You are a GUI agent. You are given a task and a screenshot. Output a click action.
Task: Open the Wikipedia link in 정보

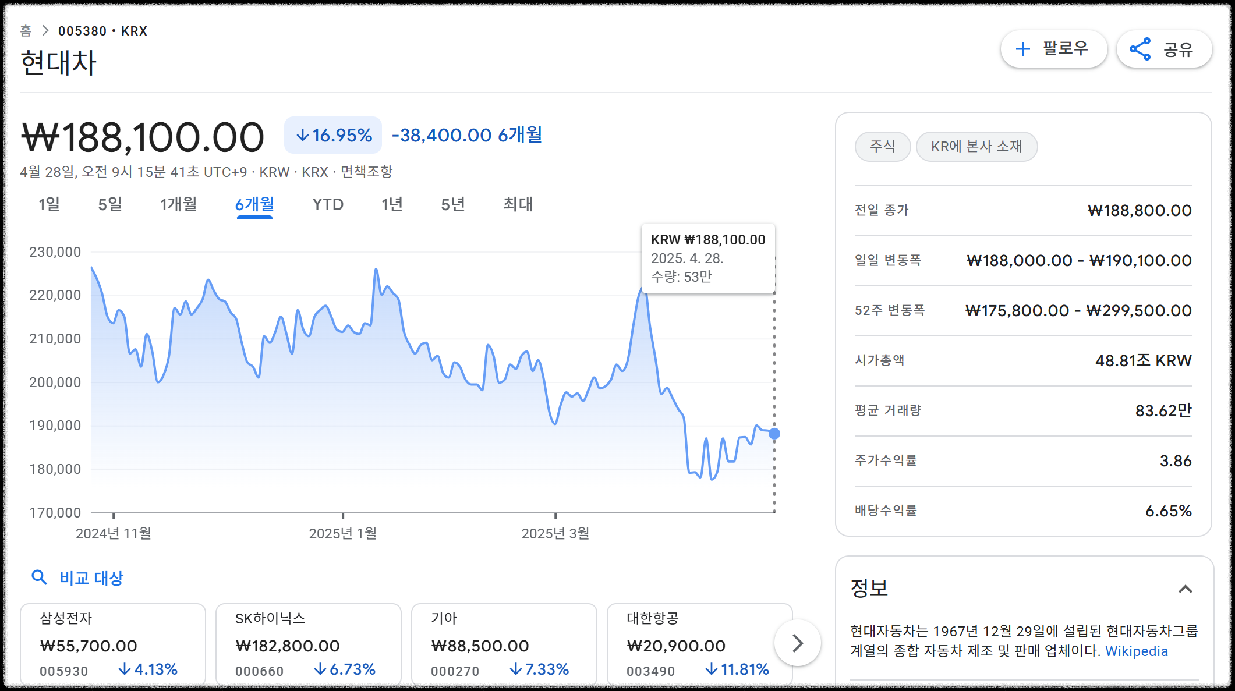pos(1137,651)
